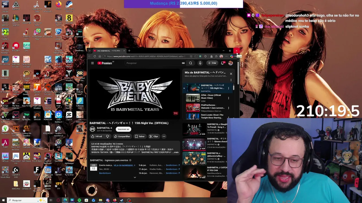Viewport: 362px width, 203px height.
Task: Click the Inscrever-se subscribe button
Action: click(x=123, y=129)
